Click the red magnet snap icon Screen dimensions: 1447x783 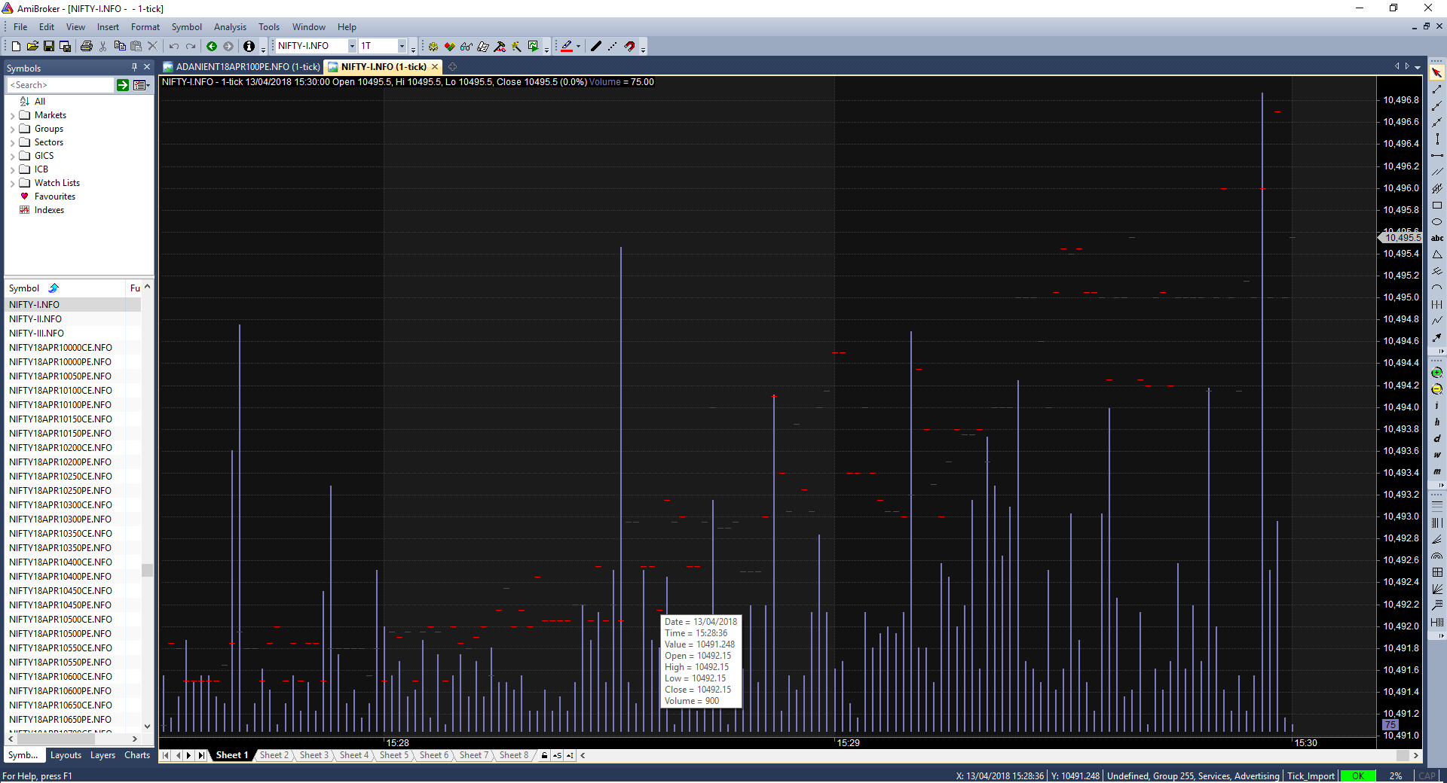tap(629, 47)
